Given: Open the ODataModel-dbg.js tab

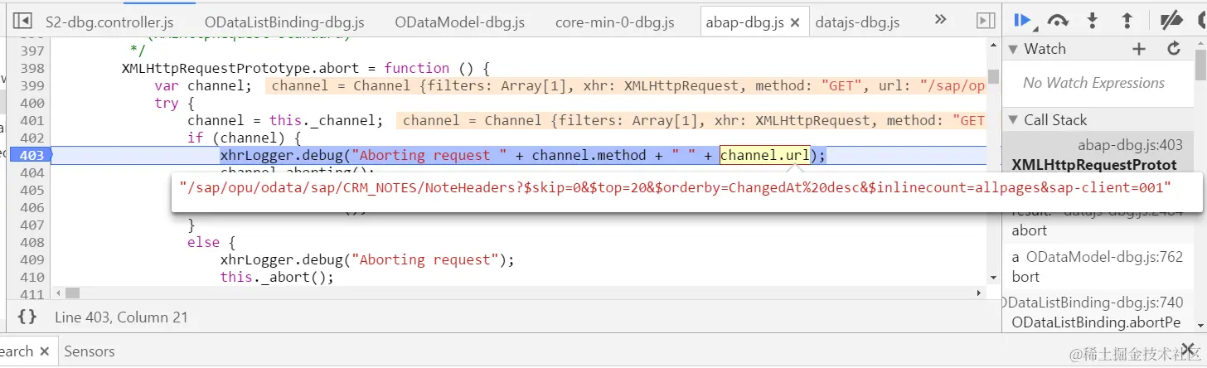Looking at the screenshot, I should [x=462, y=22].
